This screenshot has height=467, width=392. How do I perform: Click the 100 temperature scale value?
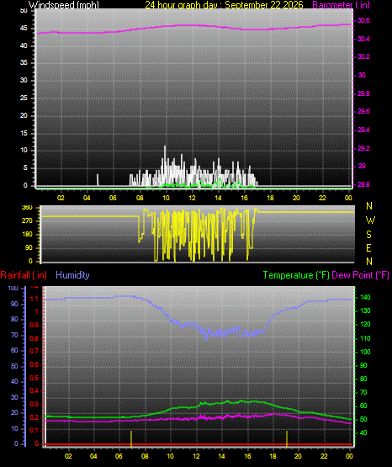click(365, 352)
